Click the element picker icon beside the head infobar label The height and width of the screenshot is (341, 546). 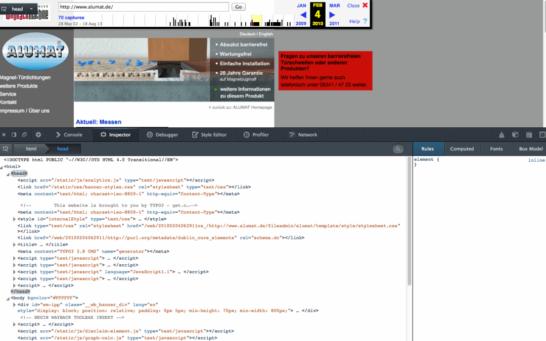pos(4,9)
